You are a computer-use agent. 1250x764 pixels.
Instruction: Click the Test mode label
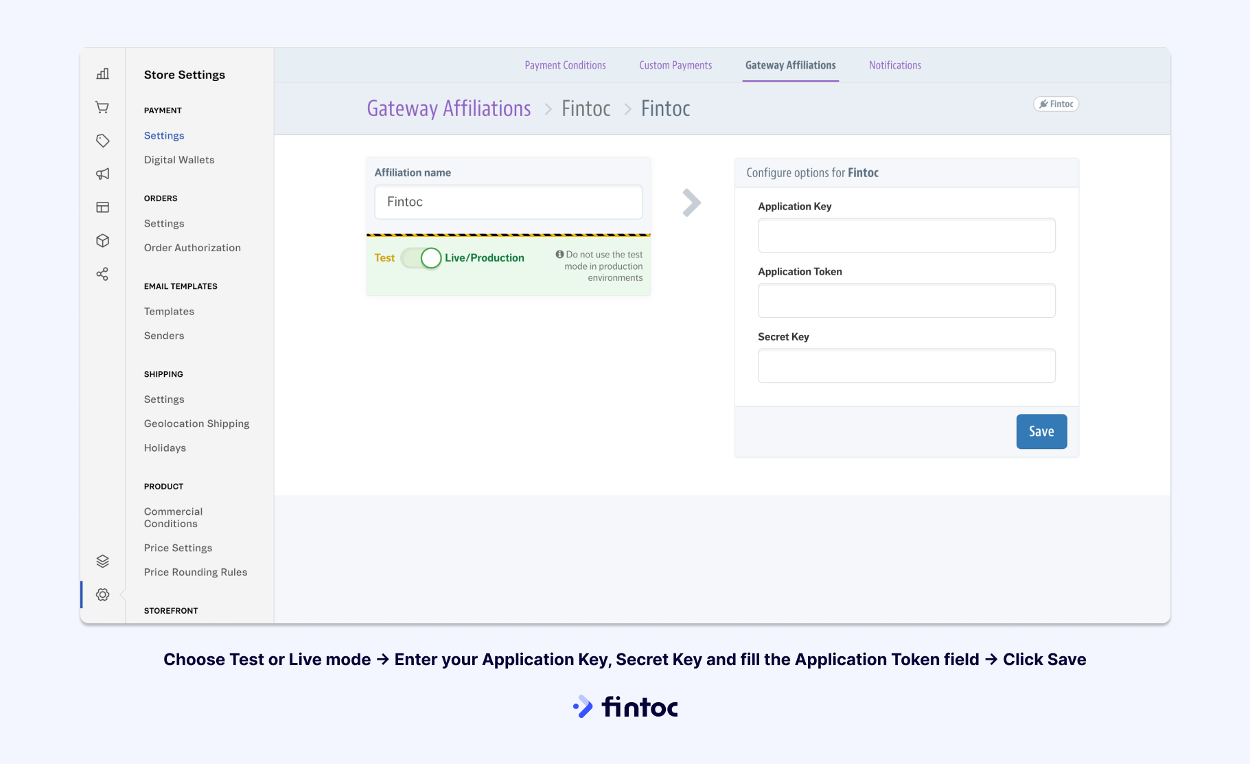click(384, 258)
